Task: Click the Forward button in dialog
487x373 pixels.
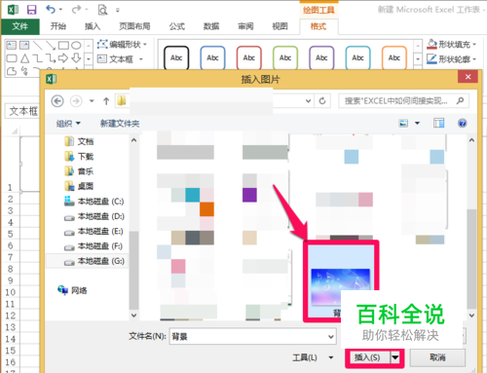Action: [x=76, y=101]
